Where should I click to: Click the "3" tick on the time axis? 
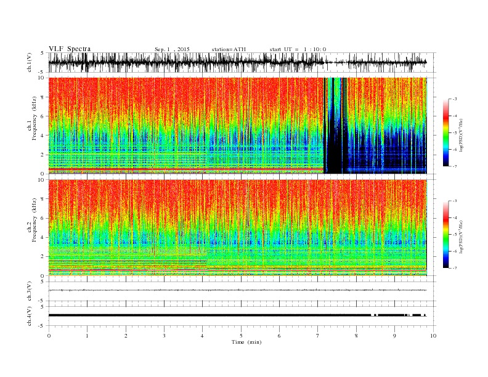(164, 336)
